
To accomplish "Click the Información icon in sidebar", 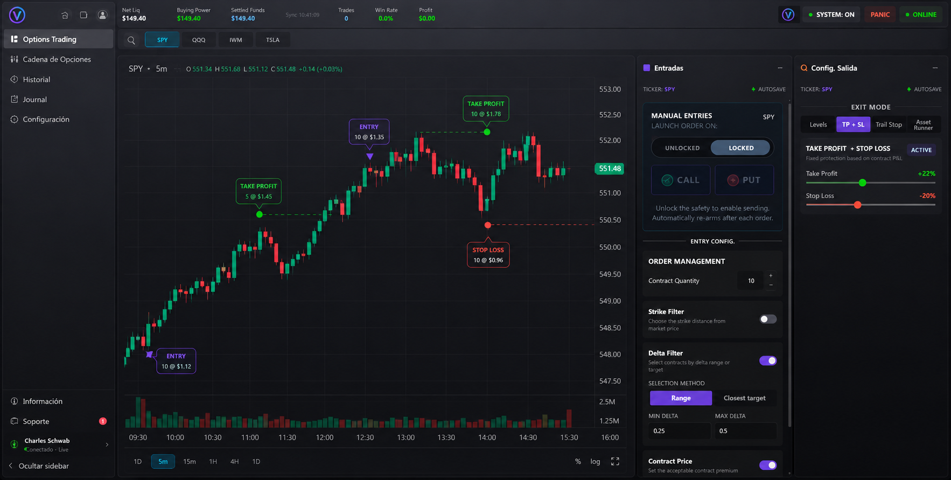I will coord(15,401).
